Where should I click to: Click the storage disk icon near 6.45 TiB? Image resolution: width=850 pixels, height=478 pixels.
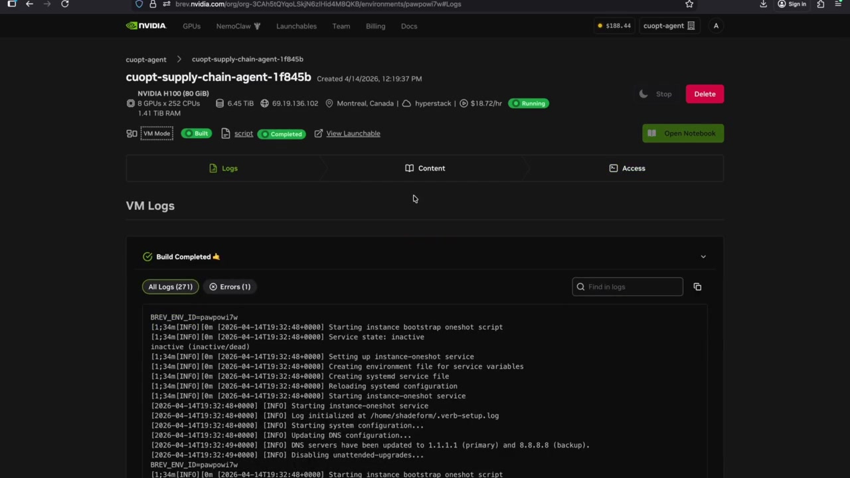220,104
